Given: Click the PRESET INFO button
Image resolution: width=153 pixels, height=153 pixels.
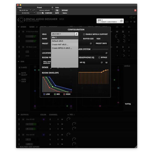Looking at the screenshot, I should point(101,43).
